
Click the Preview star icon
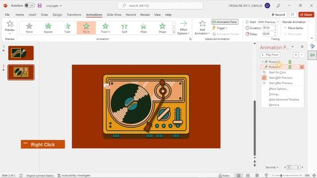[x=10, y=24]
